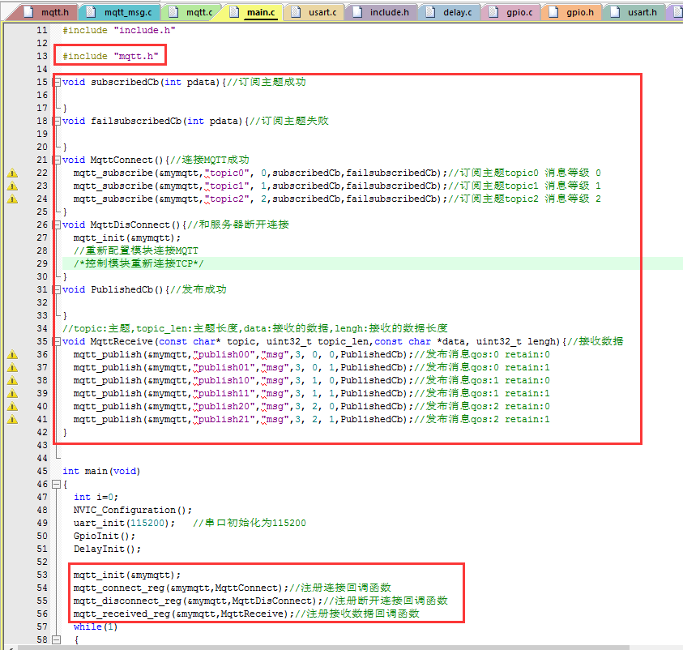Click the mqtt_connect_reg call on line 54
The height and width of the screenshot is (650, 683).
click(181, 588)
